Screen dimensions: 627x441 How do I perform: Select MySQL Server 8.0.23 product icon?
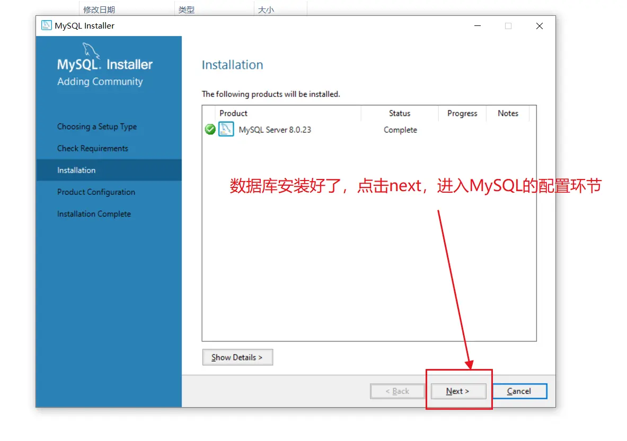pyautogui.click(x=226, y=129)
